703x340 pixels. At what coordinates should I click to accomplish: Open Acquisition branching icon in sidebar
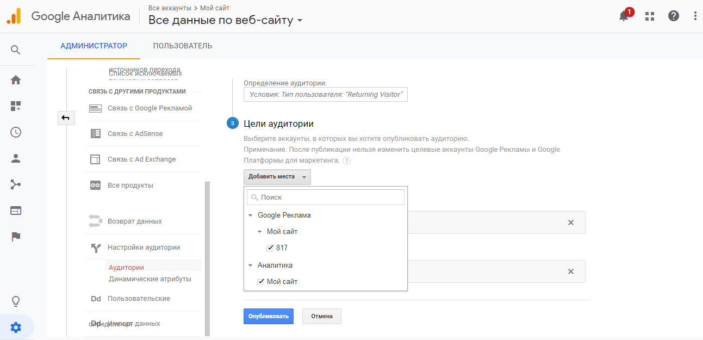(16, 184)
